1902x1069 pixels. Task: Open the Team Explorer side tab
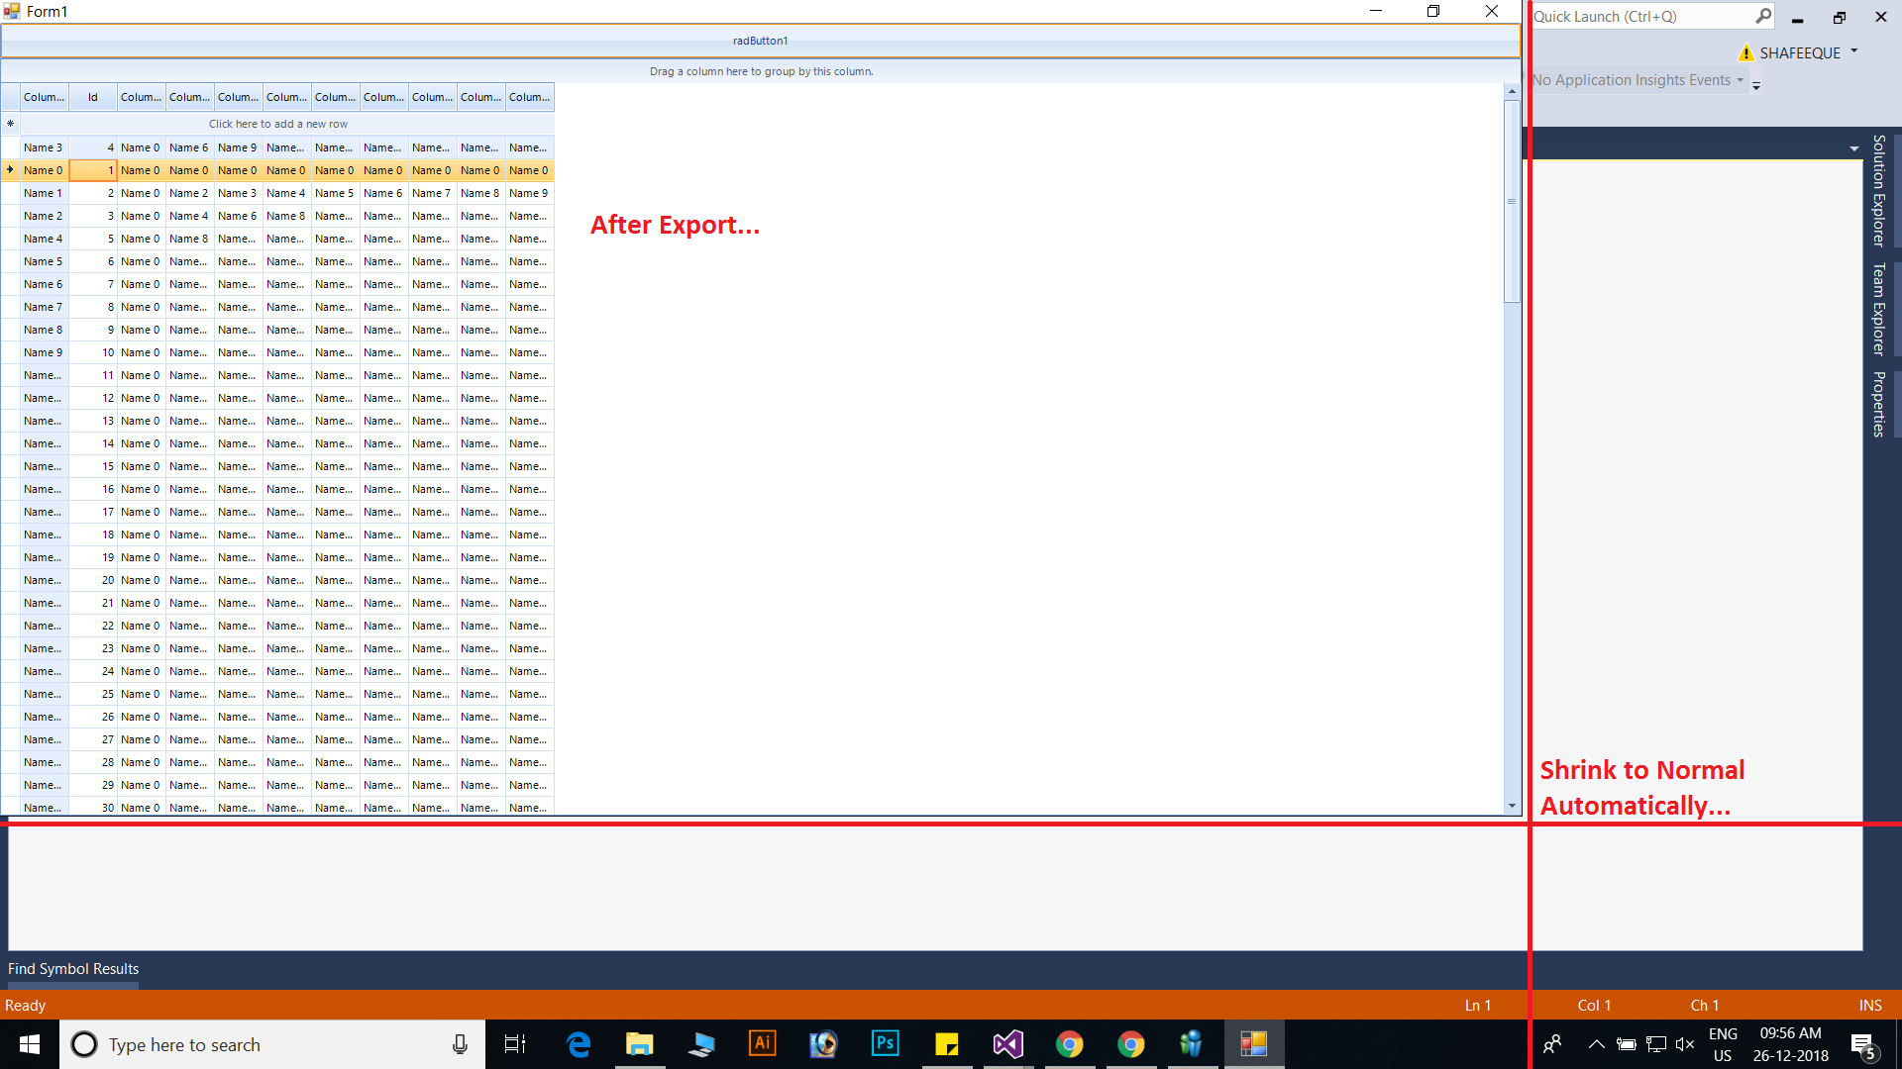click(1878, 309)
